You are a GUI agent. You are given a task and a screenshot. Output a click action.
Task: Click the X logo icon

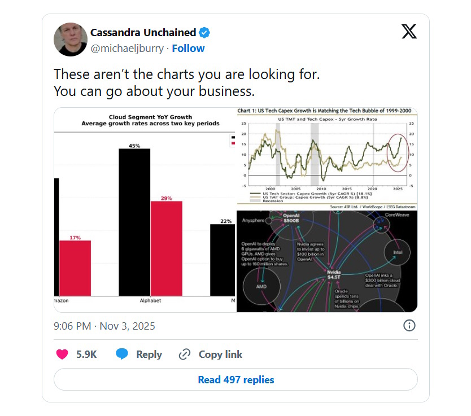pos(409,31)
